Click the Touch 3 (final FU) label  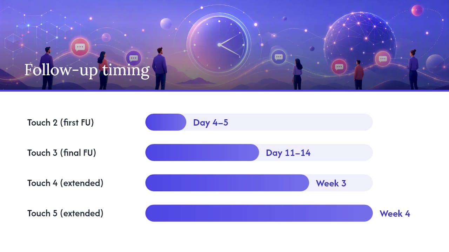coord(62,153)
